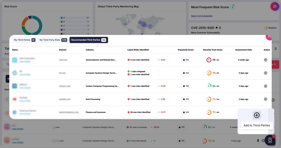
Task: Click remove minus icon in background table
Action: (273, 100)
